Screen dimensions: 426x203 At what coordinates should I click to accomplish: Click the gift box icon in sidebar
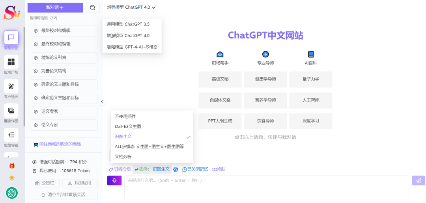point(12,166)
